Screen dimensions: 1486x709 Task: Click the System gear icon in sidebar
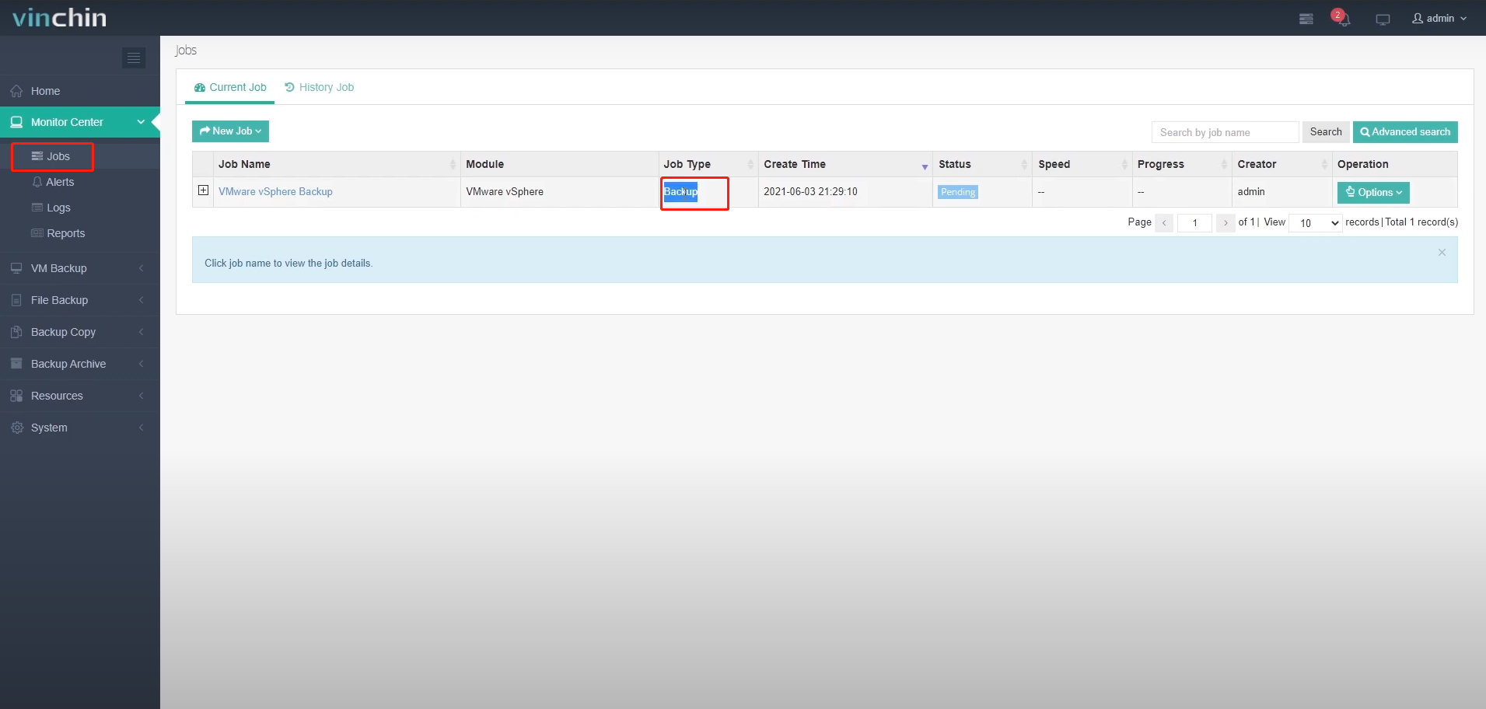pyautogui.click(x=17, y=428)
